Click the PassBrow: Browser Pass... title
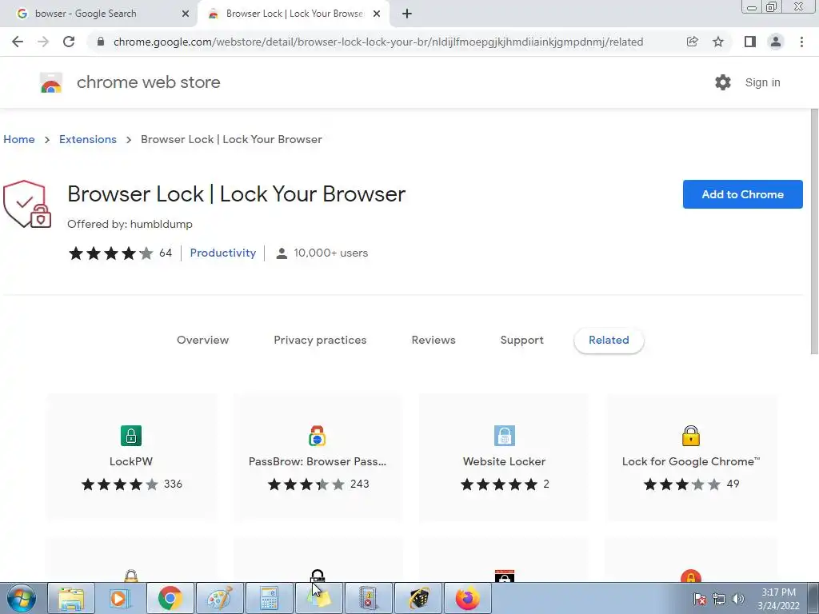The image size is (819, 614). pos(318,461)
